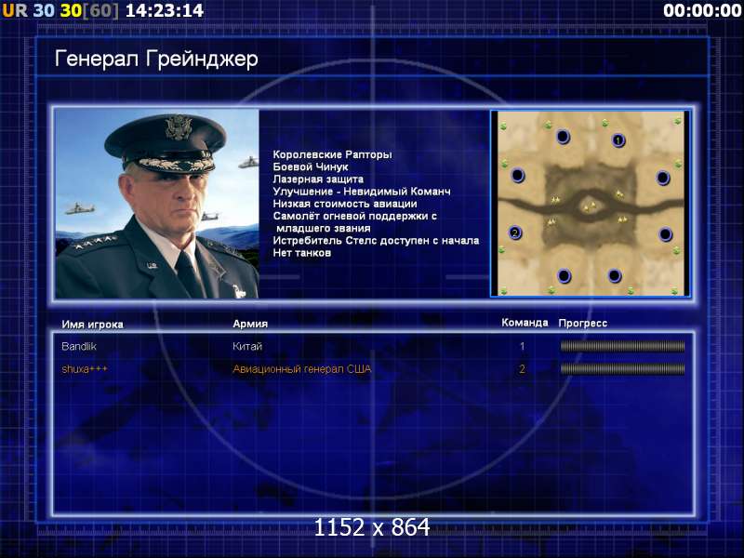Image resolution: width=744 pixels, height=558 pixels.
Task: Click 'Низкая стоимость авиации' line
Action: [345, 204]
